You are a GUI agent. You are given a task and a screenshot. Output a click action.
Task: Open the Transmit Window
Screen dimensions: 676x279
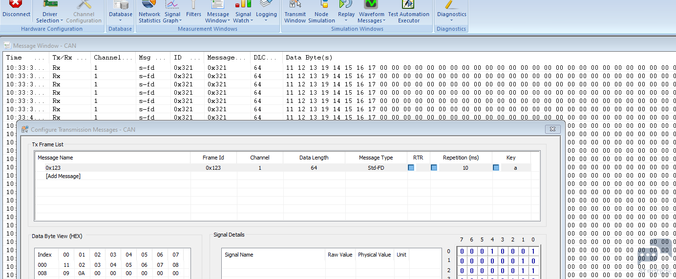tap(295, 12)
